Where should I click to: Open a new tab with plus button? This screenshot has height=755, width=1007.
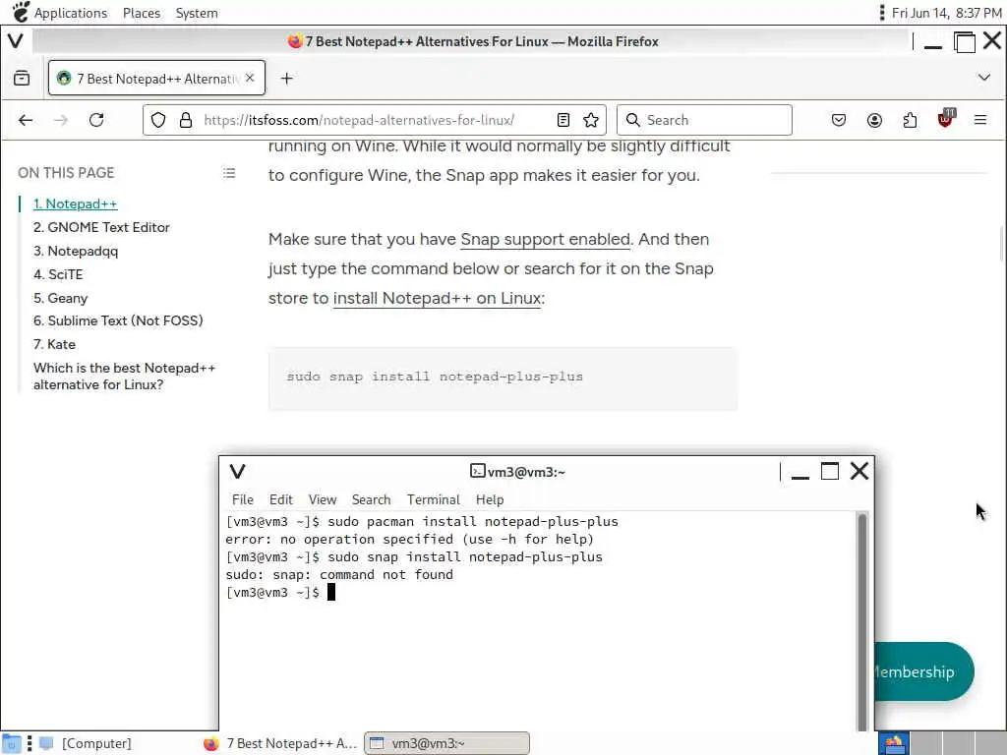click(x=286, y=79)
